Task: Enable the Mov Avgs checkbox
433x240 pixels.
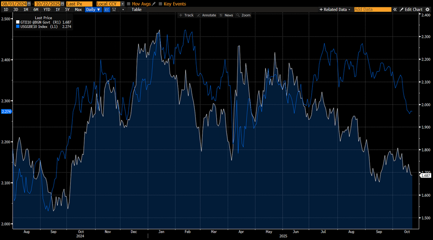Action: point(128,4)
